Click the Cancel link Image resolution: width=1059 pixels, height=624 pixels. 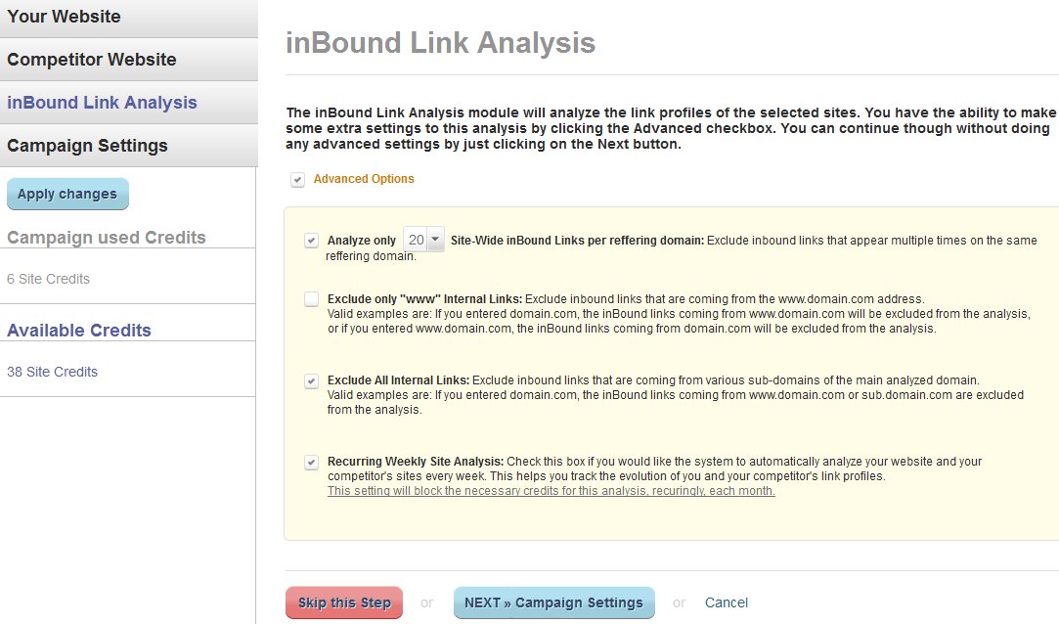pos(727,602)
